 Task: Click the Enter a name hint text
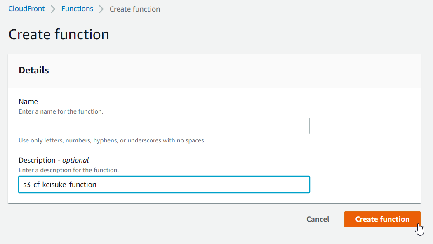click(x=61, y=111)
